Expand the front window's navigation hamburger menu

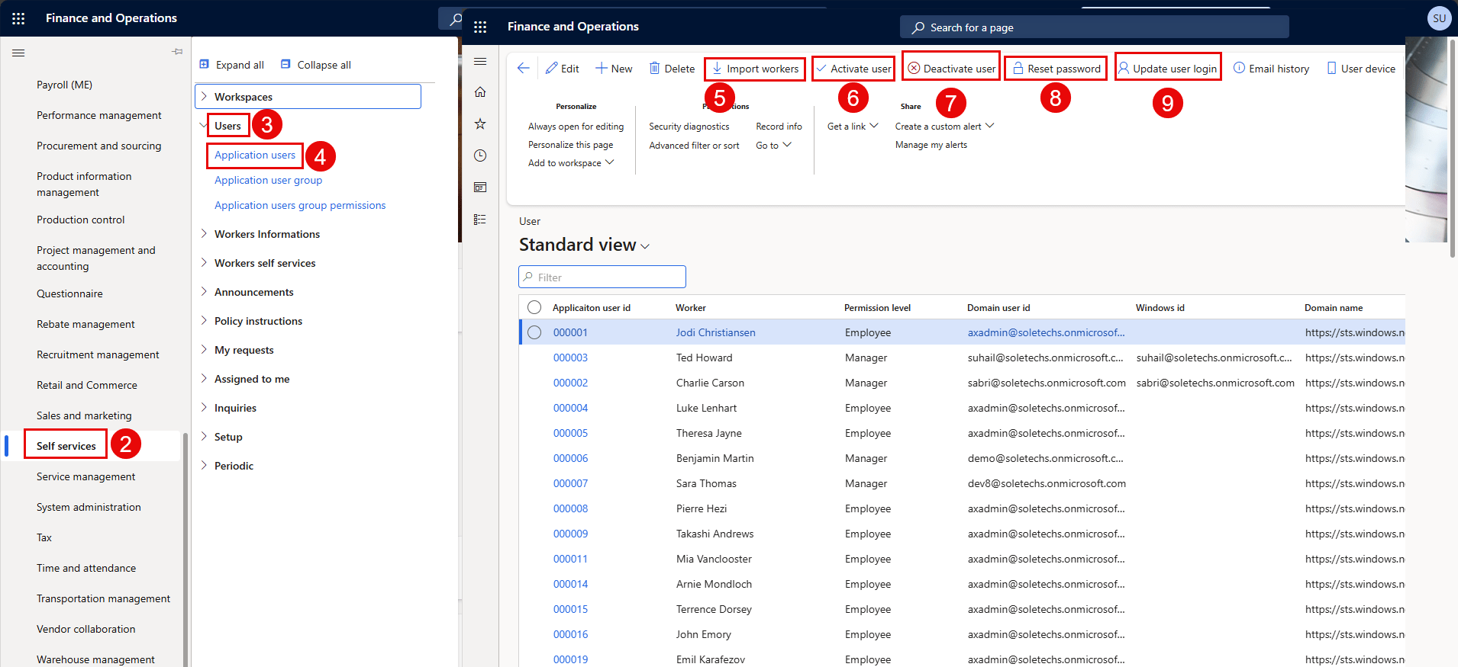(480, 61)
